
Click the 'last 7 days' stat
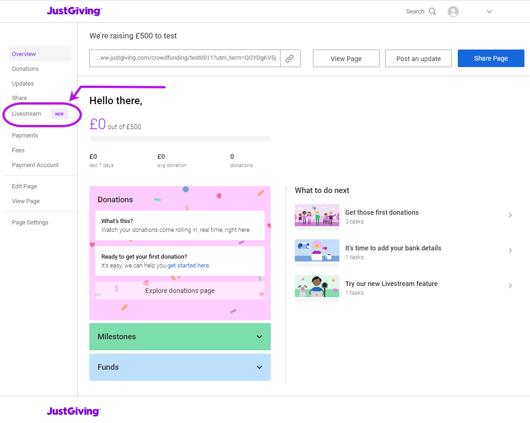(101, 161)
